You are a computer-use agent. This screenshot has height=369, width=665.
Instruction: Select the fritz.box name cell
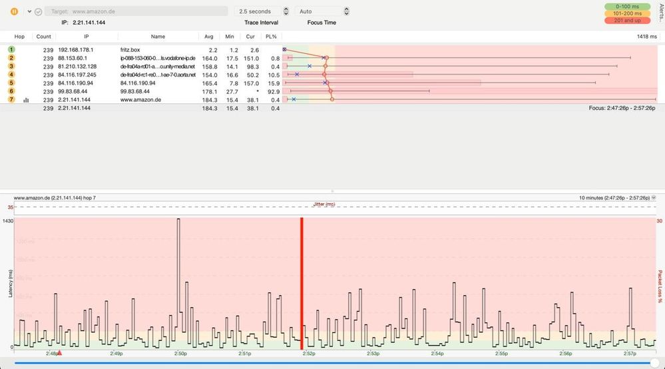130,50
